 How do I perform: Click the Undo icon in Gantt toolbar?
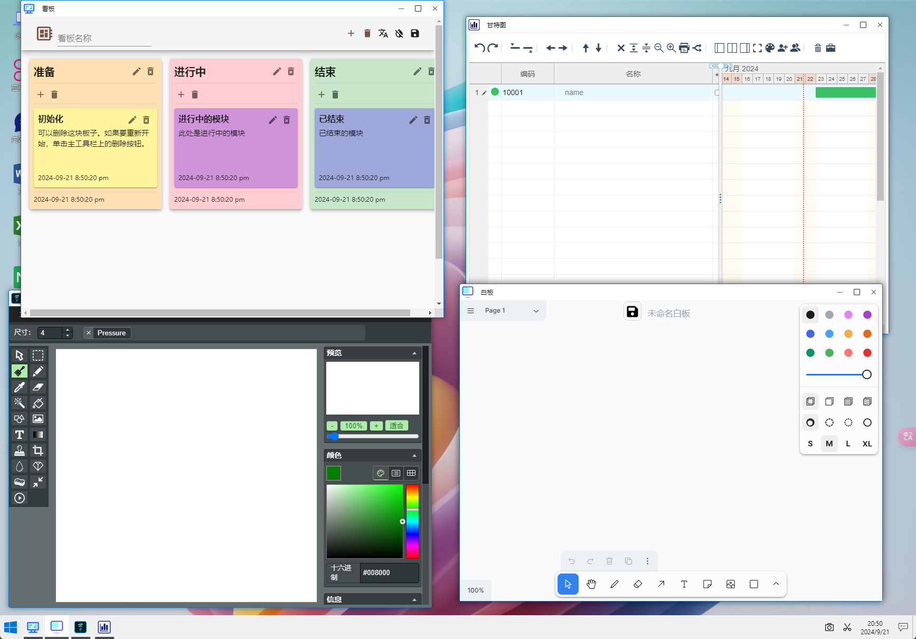pyautogui.click(x=479, y=48)
